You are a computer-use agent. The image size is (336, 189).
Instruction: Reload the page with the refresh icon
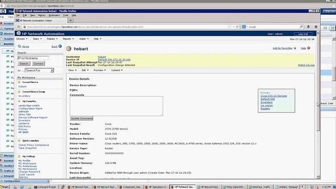237,27
